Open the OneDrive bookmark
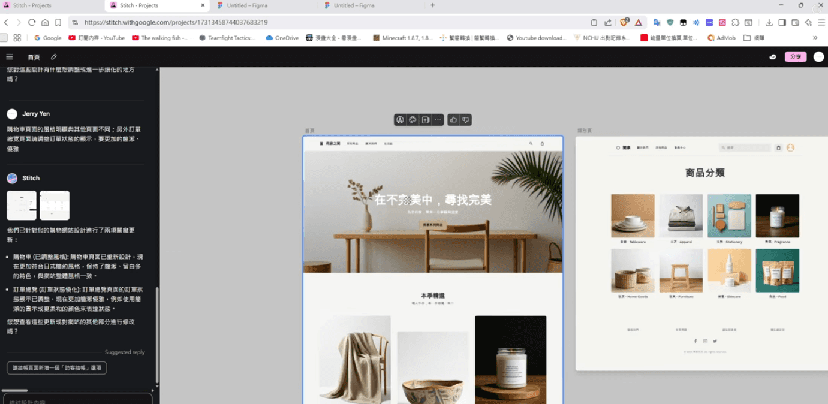Viewport: 828px width, 404px height. pyautogui.click(x=281, y=38)
